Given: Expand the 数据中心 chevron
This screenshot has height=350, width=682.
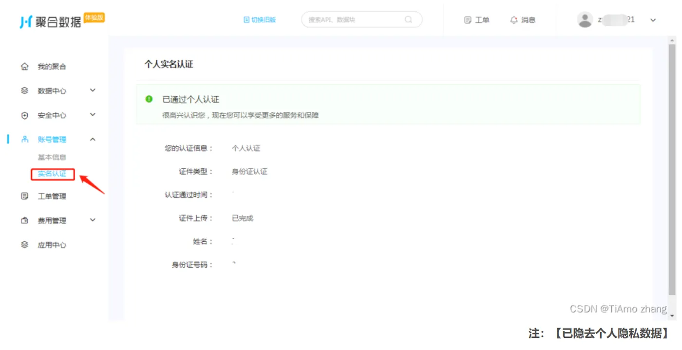Looking at the screenshot, I should tap(93, 90).
